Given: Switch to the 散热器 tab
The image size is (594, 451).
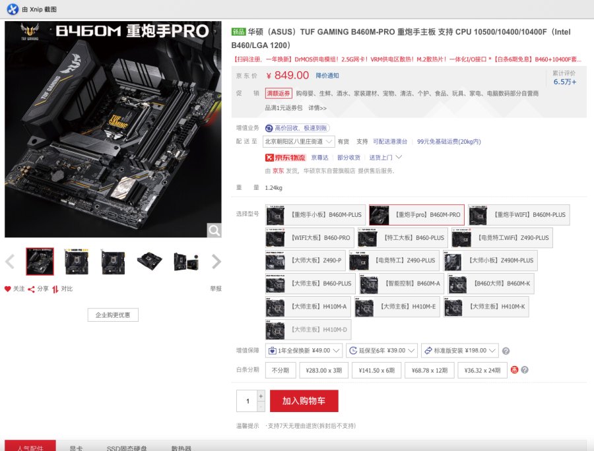Looking at the screenshot, I should point(181,447).
